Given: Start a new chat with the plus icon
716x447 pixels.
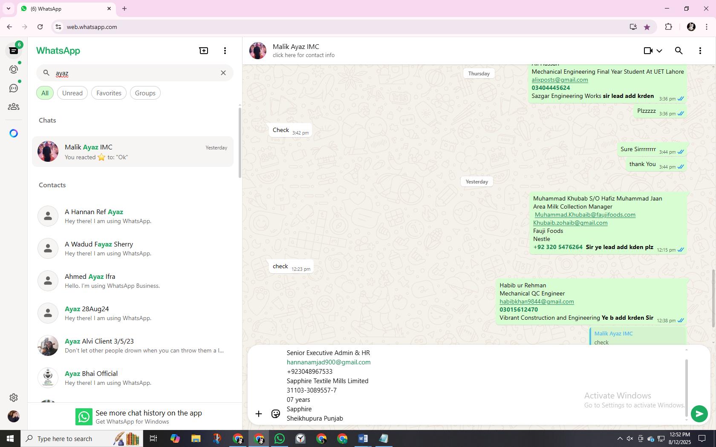Looking at the screenshot, I should click(204, 51).
